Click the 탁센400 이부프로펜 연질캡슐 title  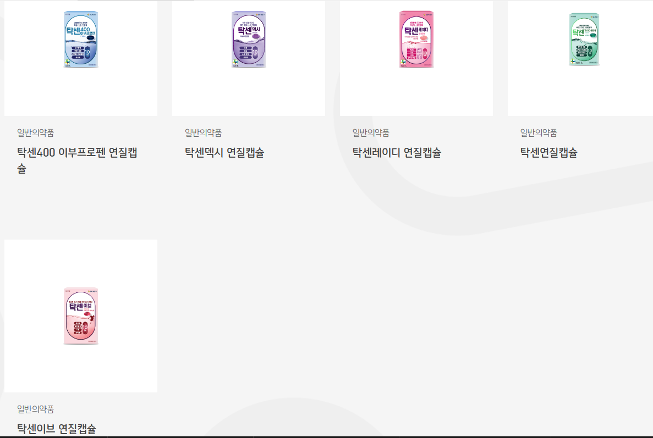[77, 160]
